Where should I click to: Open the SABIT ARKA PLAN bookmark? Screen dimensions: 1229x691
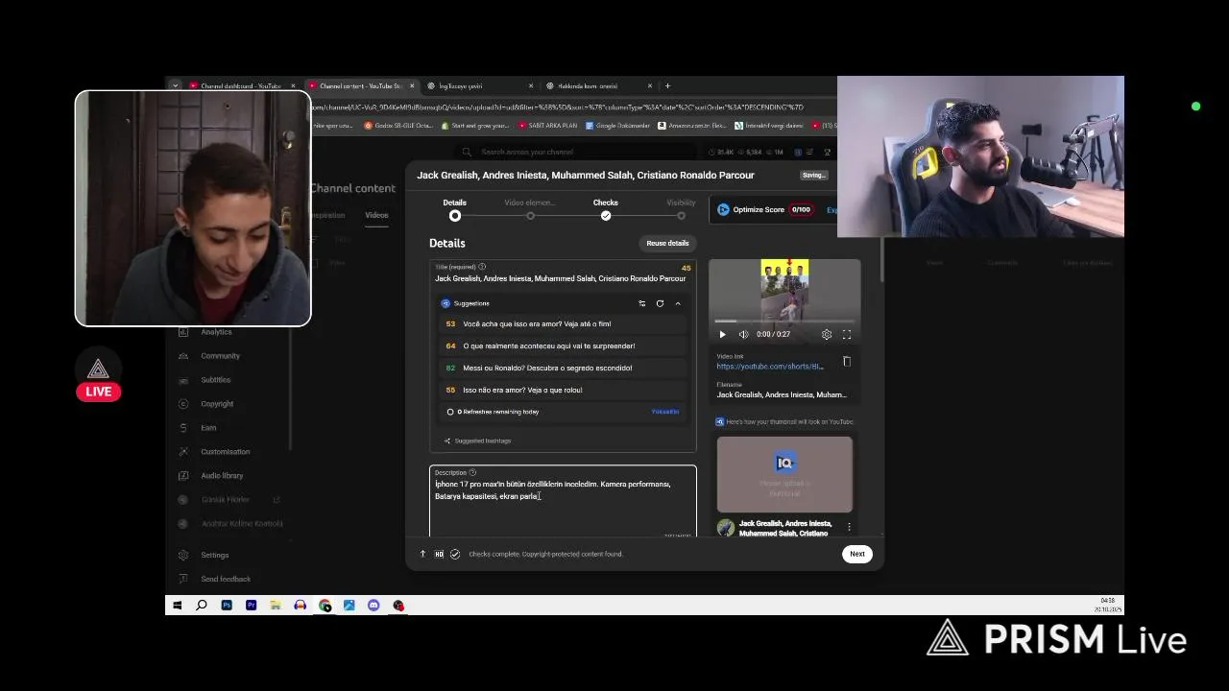[x=548, y=126]
